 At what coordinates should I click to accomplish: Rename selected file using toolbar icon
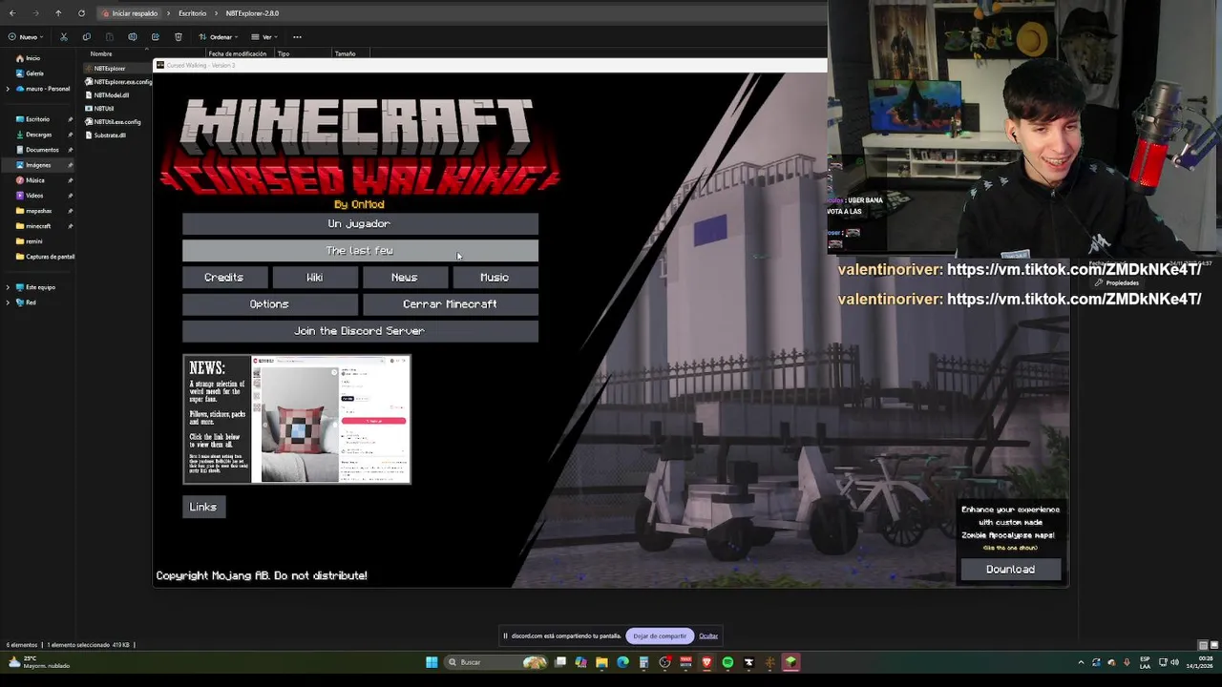tap(133, 37)
